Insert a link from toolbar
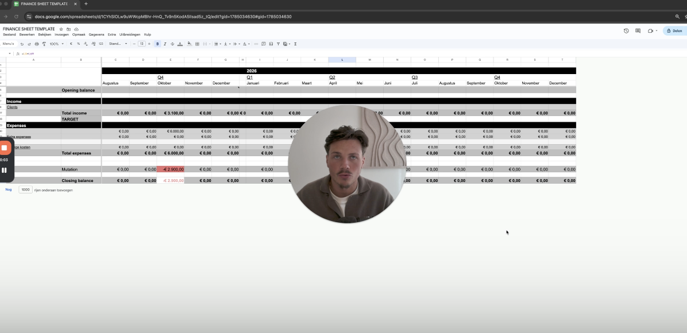Viewport: 687px width, 333px height. [256, 44]
